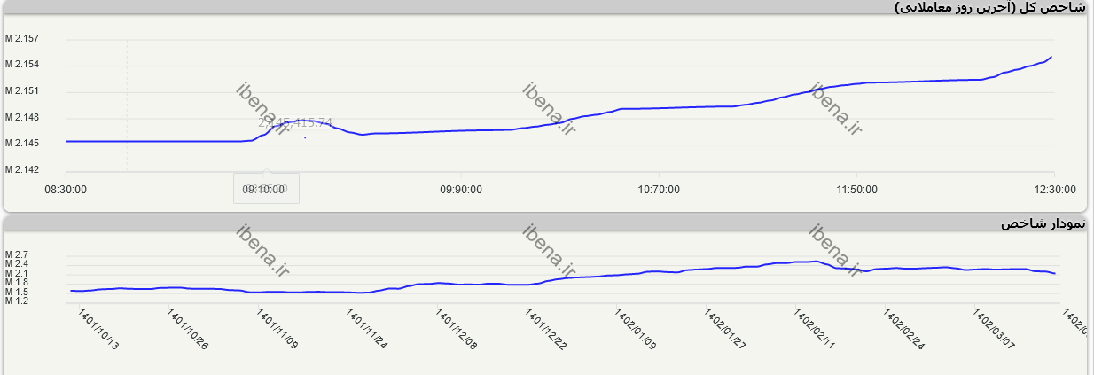Click the 1401/12/08 date label

457,330
